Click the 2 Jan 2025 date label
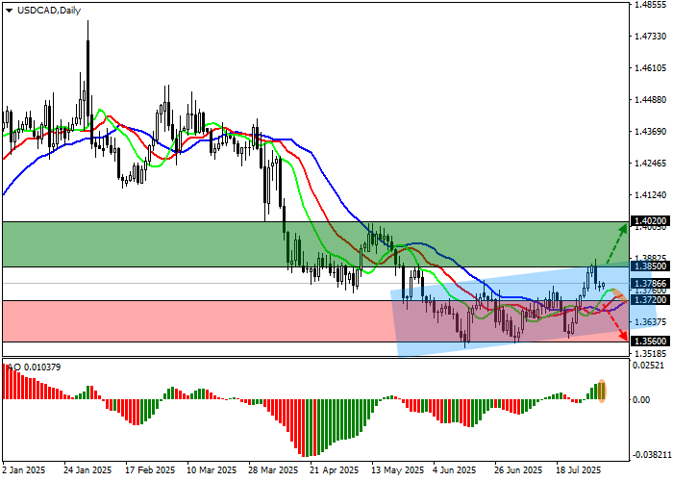Screen dimensions: 673x481 tap(24, 470)
